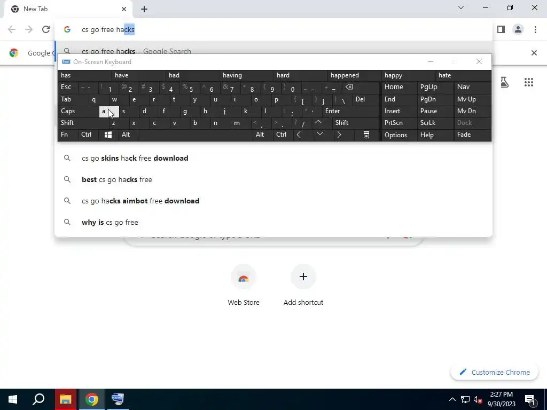Choose the 'have' word prediction

click(x=139, y=75)
